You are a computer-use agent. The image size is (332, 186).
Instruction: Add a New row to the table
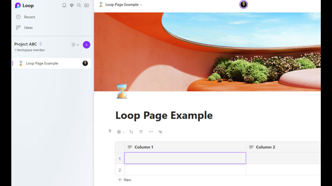tap(124, 180)
